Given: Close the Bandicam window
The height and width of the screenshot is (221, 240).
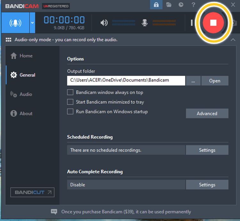Looking at the screenshot, I should pyautogui.click(x=233, y=5).
